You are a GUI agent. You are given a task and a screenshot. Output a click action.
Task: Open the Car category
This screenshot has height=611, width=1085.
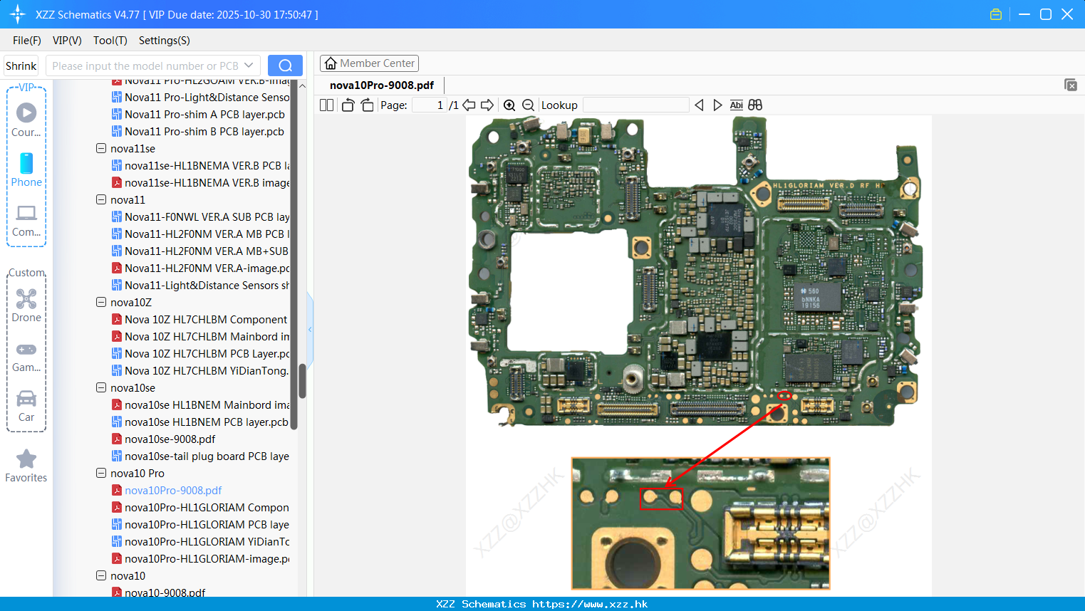26,405
